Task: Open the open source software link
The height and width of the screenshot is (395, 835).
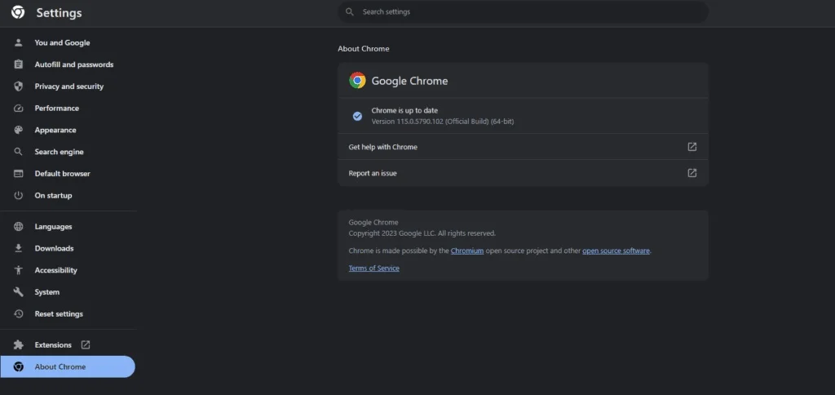Action: (x=616, y=251)
